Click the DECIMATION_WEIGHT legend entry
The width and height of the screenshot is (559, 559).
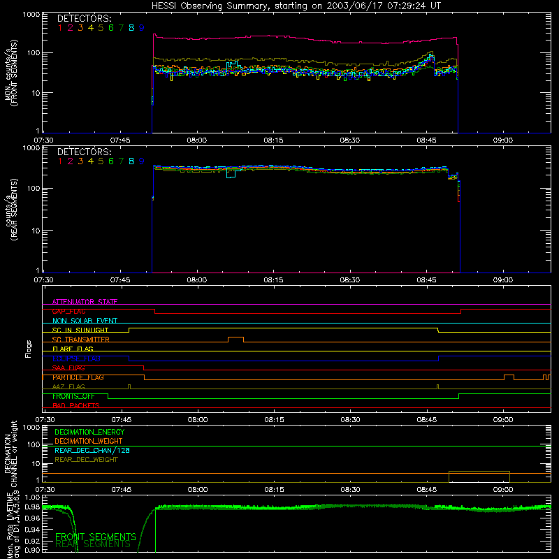pos(89,441)
